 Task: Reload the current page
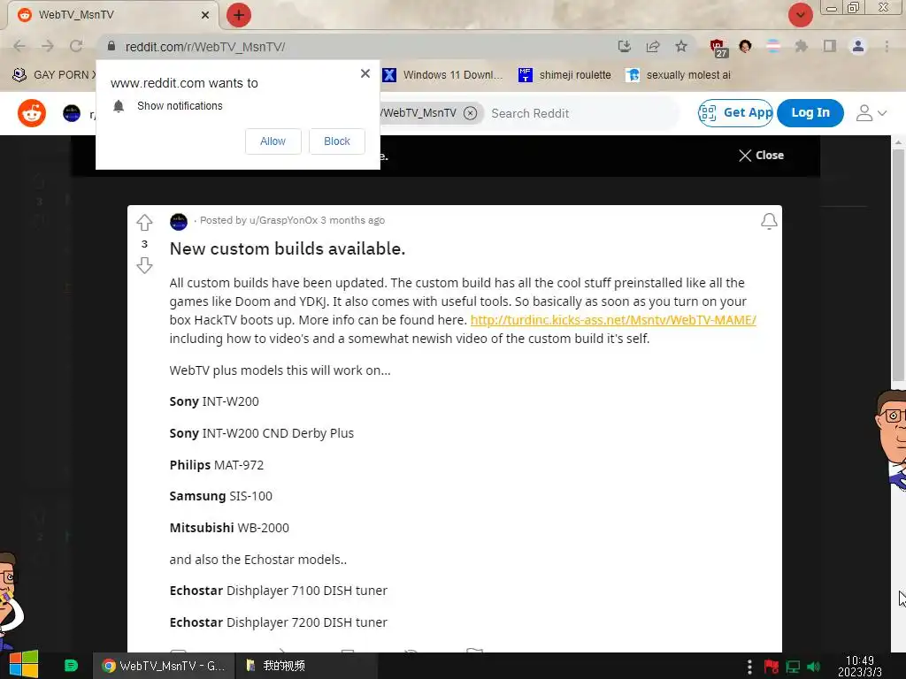76,46
